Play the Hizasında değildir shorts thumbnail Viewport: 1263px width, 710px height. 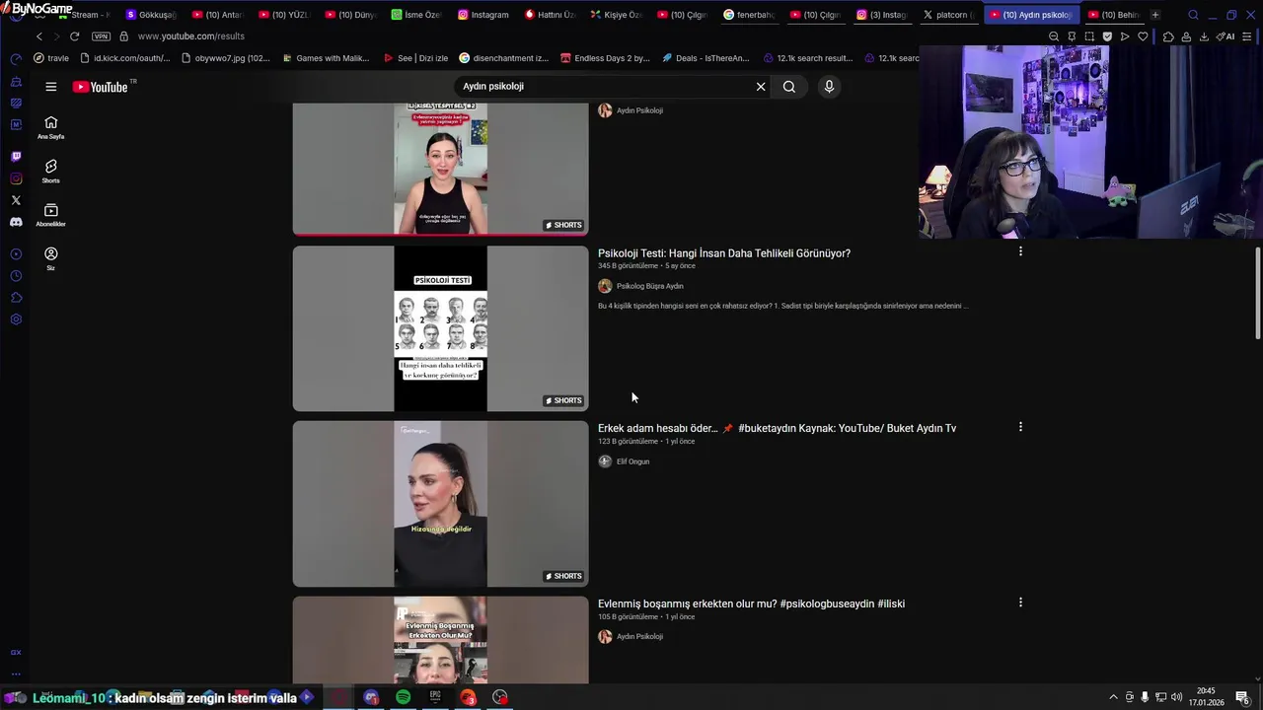coord(440,504)
